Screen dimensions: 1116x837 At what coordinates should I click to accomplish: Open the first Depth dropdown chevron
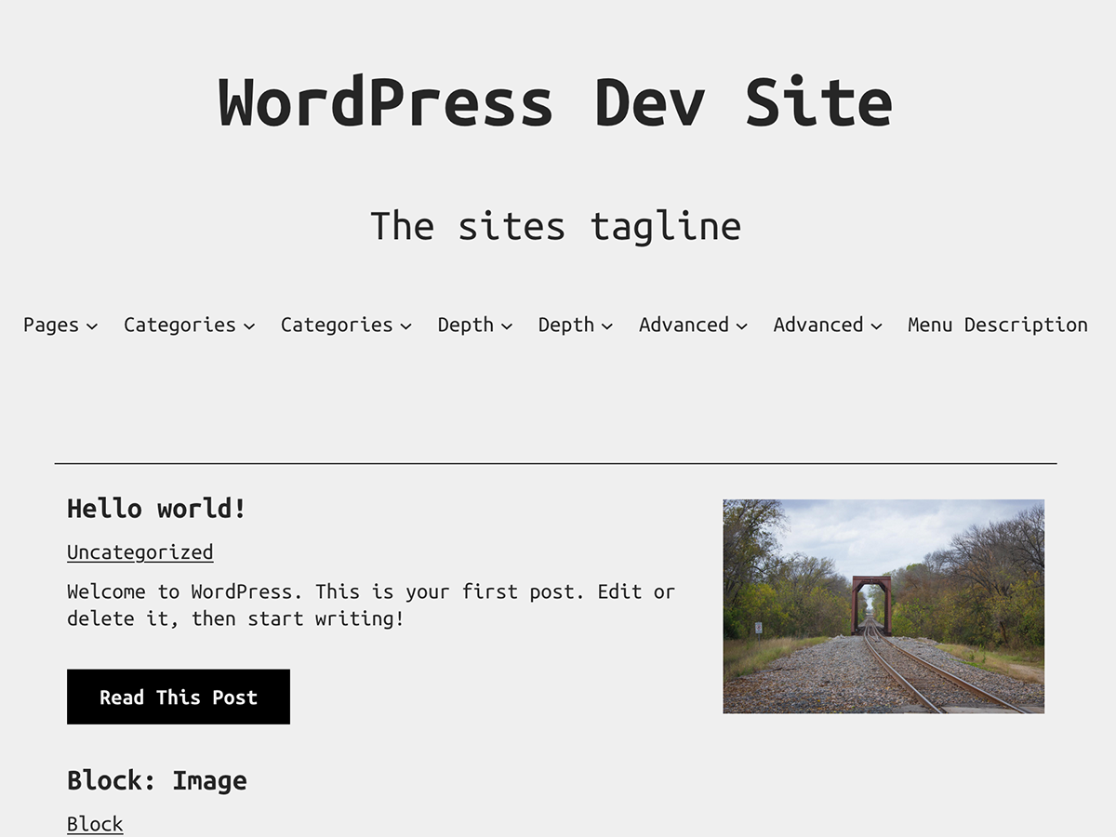pyautogui.click(x=506, y=326)
